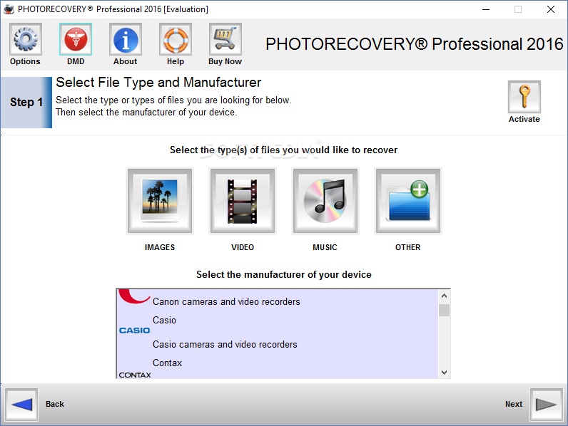Screen dimensions: 568x426
Task: Click the CONTAX logo in list
Action: tap(135, 375)
